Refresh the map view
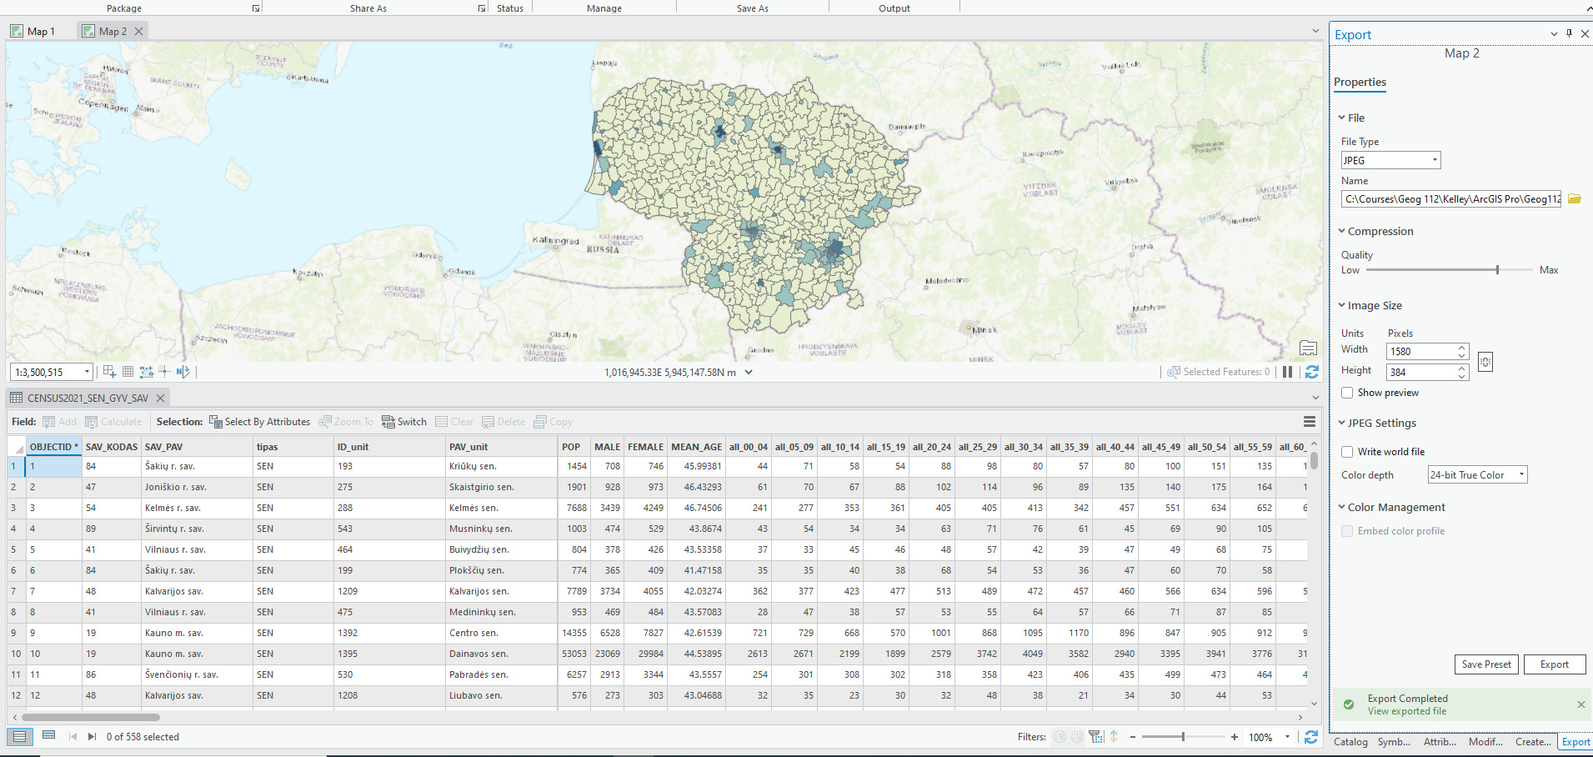 pos(1312,372)
